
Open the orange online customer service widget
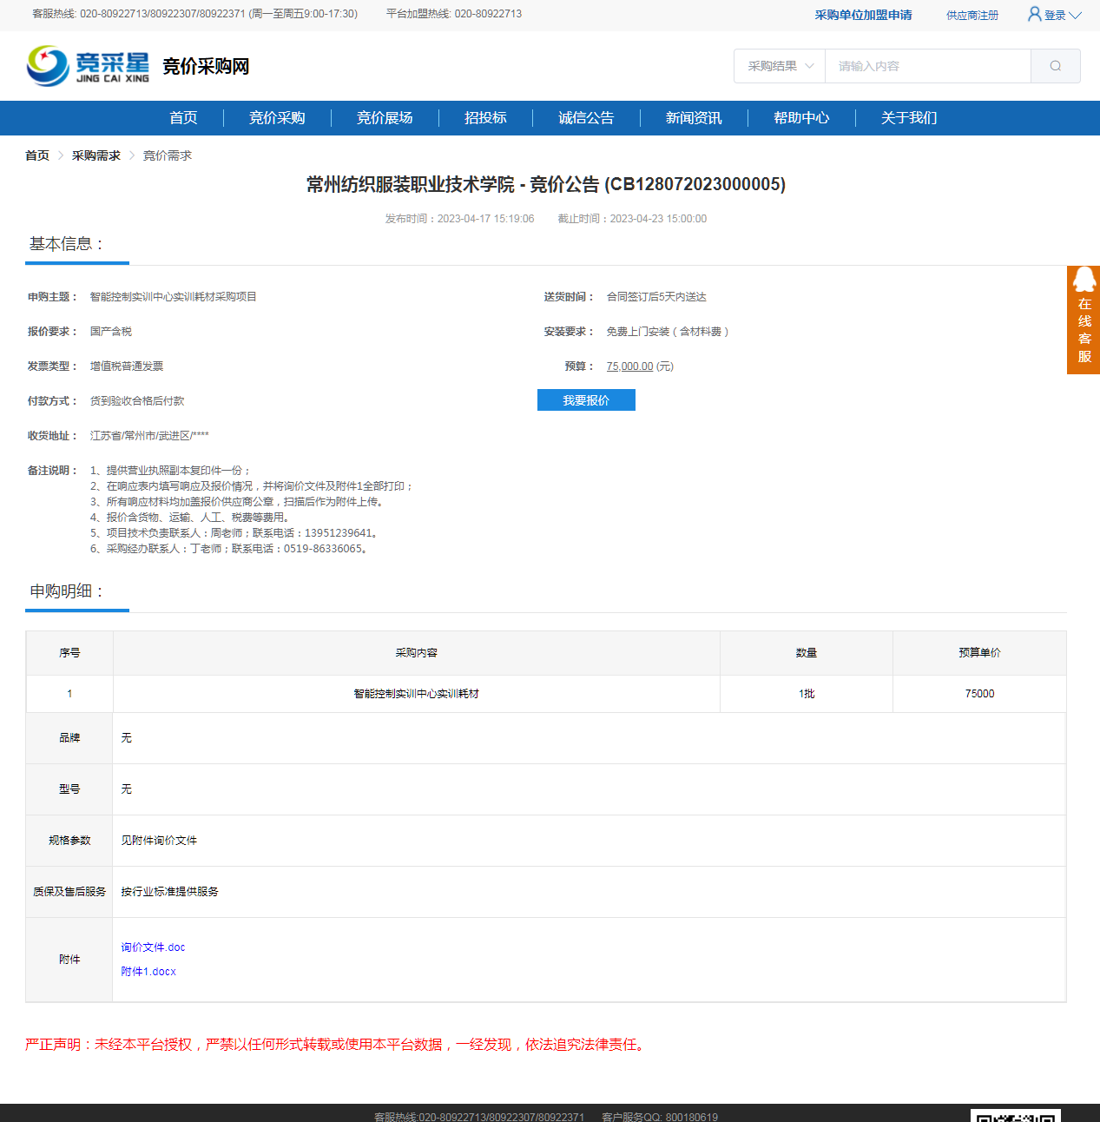1084,320
